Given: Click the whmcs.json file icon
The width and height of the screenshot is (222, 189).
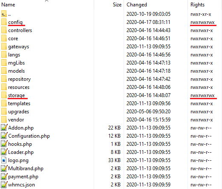Looking at the screenshot, I should (x=4, y=184).
